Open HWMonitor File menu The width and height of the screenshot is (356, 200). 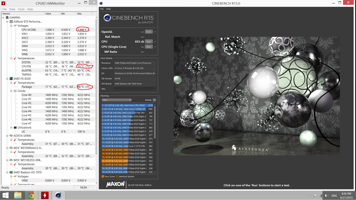[x=4, y=9]
